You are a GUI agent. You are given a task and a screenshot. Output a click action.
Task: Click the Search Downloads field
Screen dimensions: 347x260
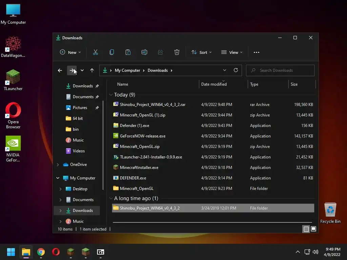280,70
